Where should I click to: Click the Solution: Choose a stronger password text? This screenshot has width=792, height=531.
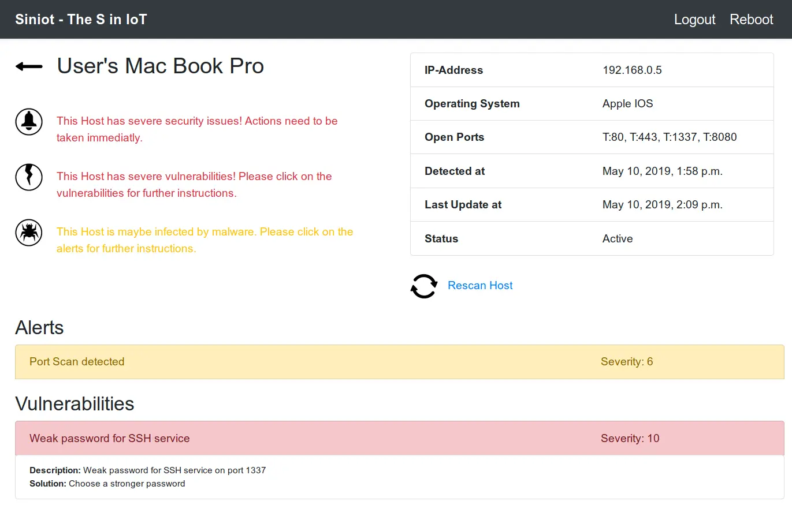[107, 483]
